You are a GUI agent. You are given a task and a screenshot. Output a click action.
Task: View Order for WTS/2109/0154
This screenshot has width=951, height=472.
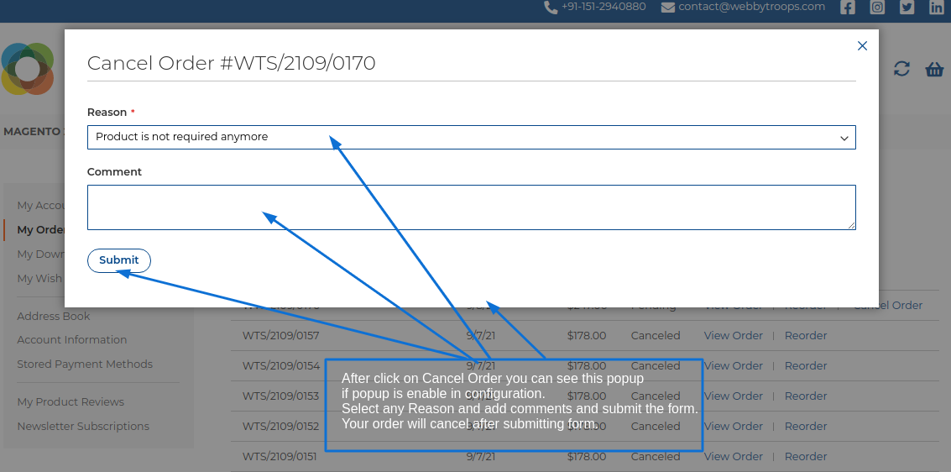click(734, 366)
